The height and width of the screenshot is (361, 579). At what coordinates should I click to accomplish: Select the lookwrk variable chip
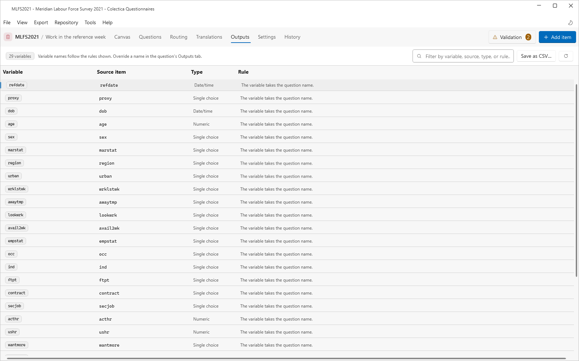coord(16,215)
